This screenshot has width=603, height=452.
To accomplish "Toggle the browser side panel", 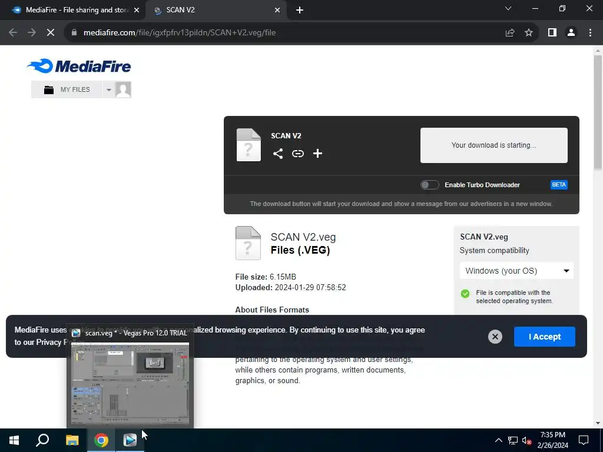I will [552, 33].
